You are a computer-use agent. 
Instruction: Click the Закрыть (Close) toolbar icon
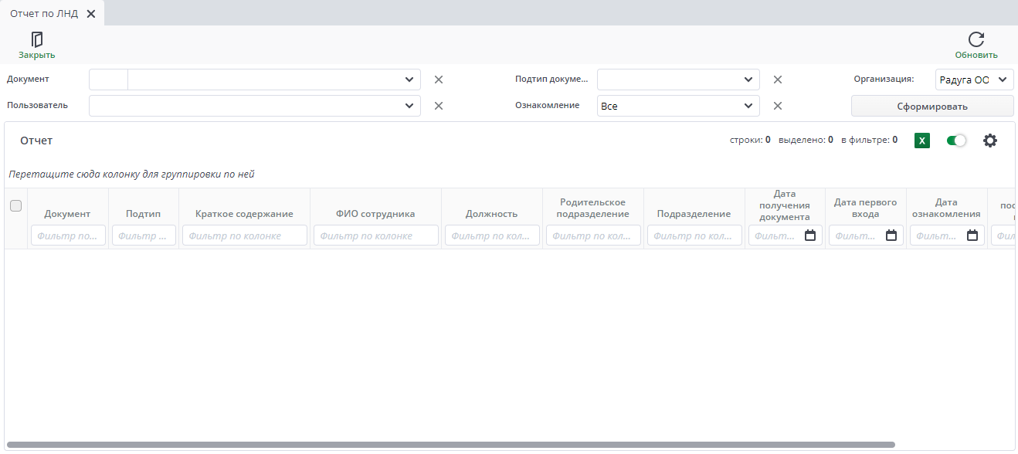36,40
